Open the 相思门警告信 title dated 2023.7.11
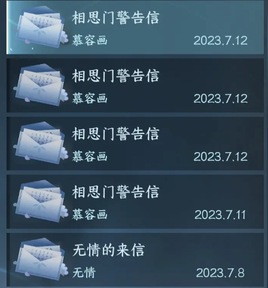This screenshot has width=268, height=288. coord(115,192)
